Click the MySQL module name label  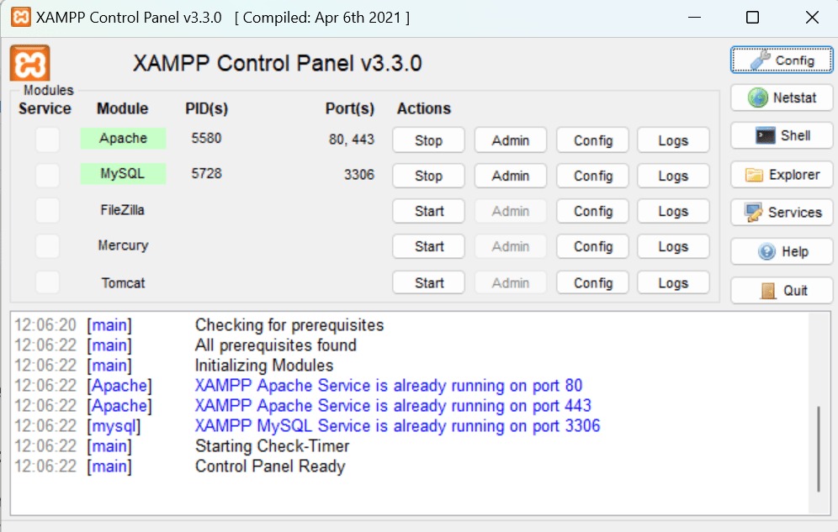(123, 173)
